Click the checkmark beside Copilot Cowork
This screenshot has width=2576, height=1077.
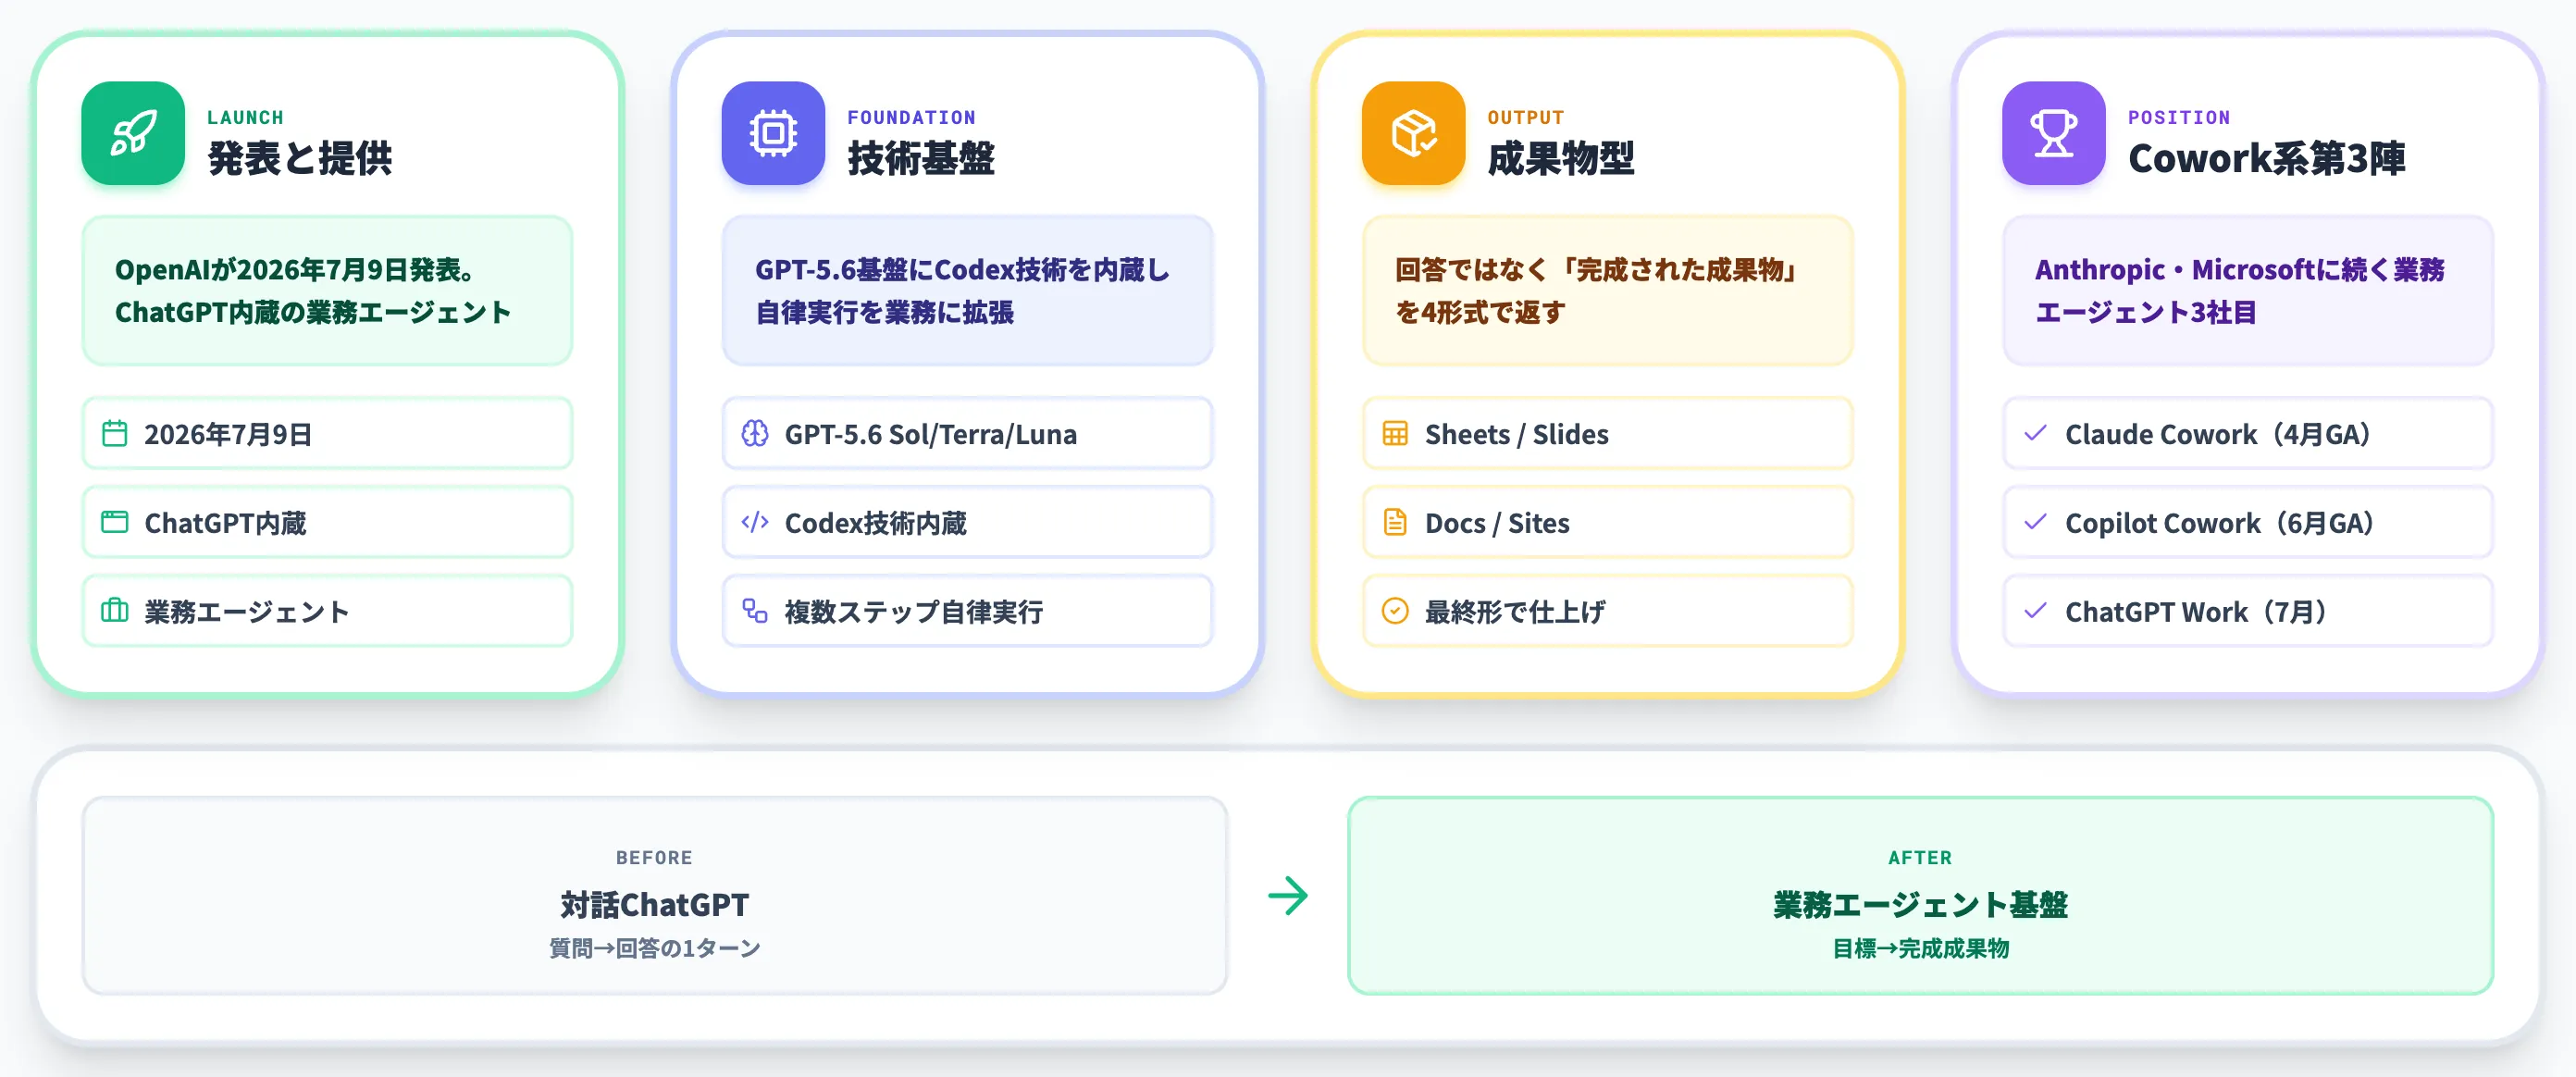click(x=2035, y=522)
